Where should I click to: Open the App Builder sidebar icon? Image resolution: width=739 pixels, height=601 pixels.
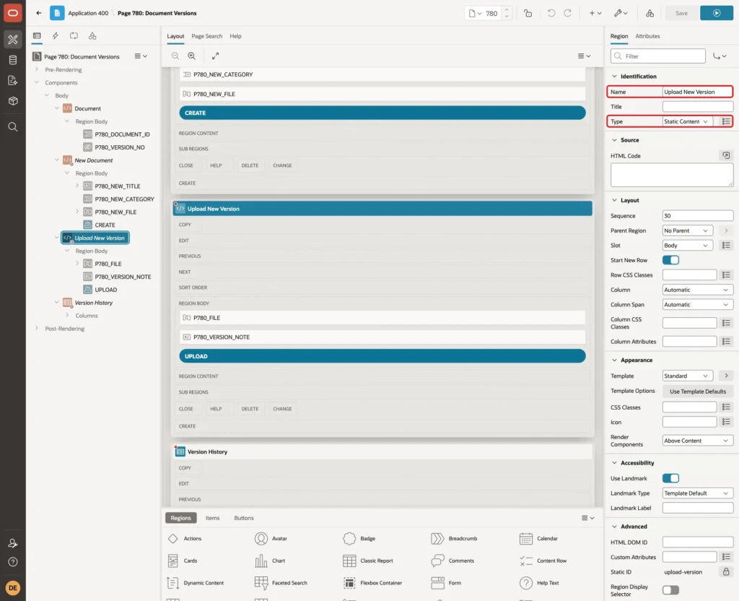point(13,40)
